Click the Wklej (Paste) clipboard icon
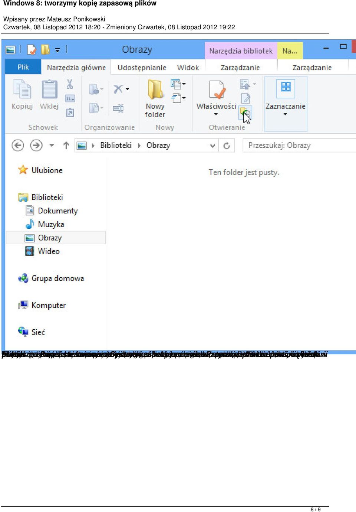356x512 pixels. 49,89
